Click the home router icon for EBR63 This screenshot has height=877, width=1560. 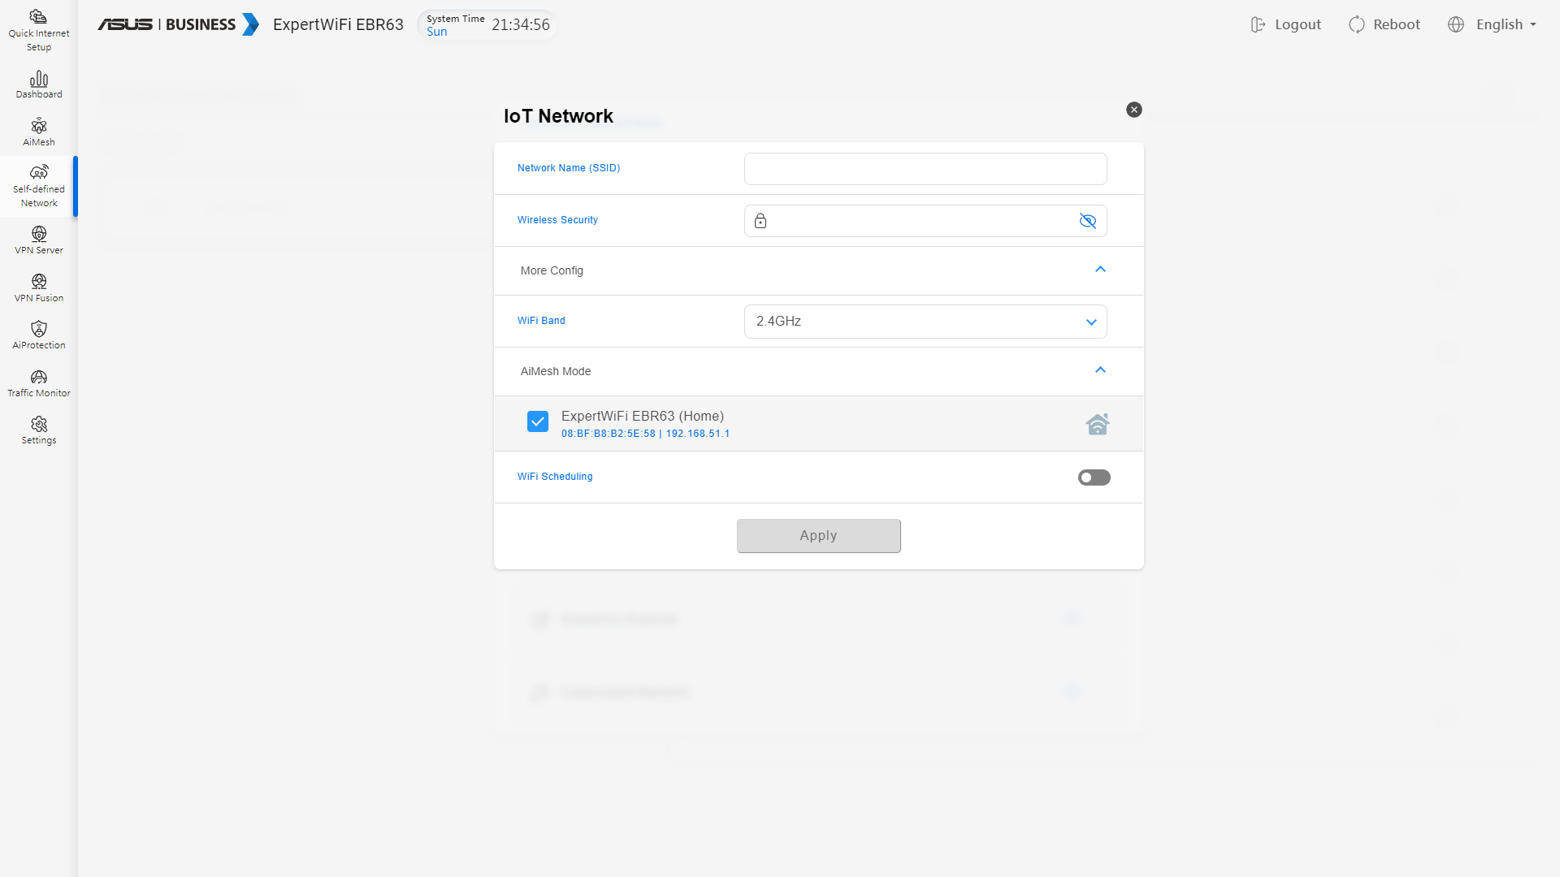pos(1097,424)
